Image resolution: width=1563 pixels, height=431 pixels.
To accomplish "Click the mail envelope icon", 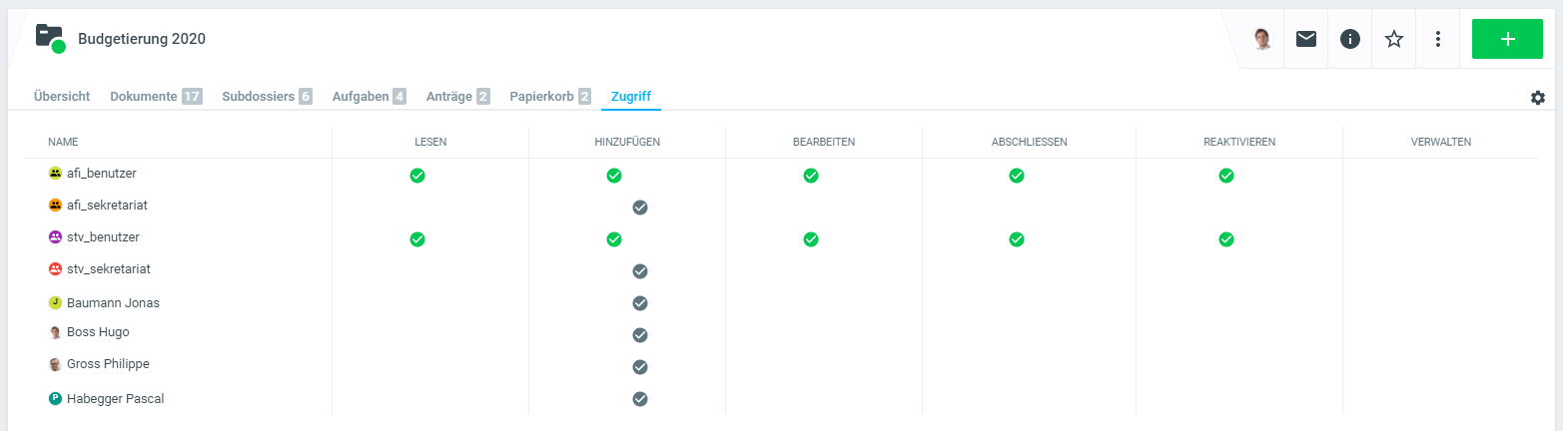I will click(x=1306, y=39).
